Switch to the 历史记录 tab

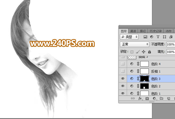click(156, 31)
